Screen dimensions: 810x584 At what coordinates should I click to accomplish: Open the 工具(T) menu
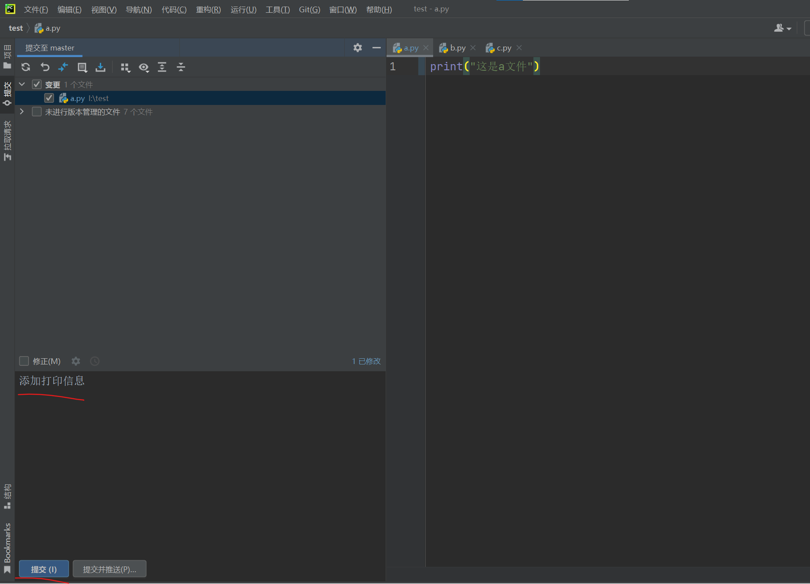pyautogui.click(x=277, y=10)
